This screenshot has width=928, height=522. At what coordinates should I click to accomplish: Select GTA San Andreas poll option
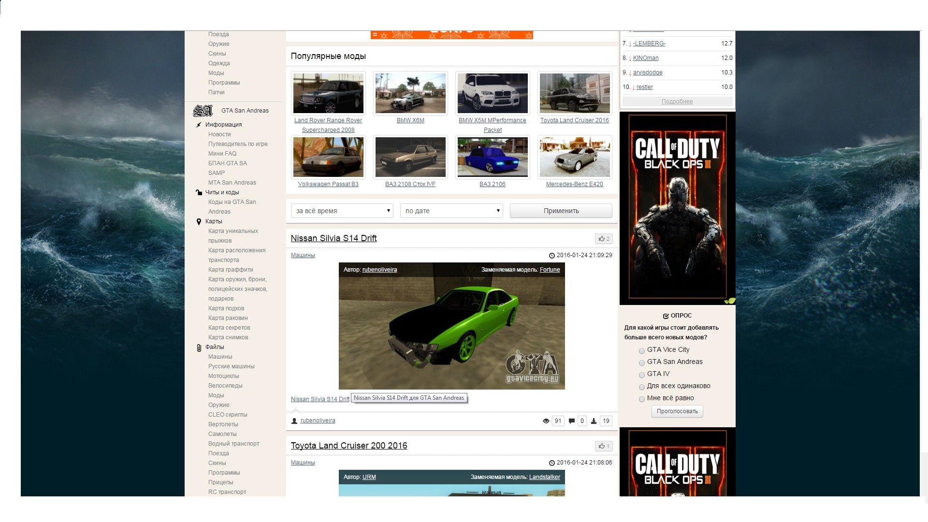pos(642,363)
